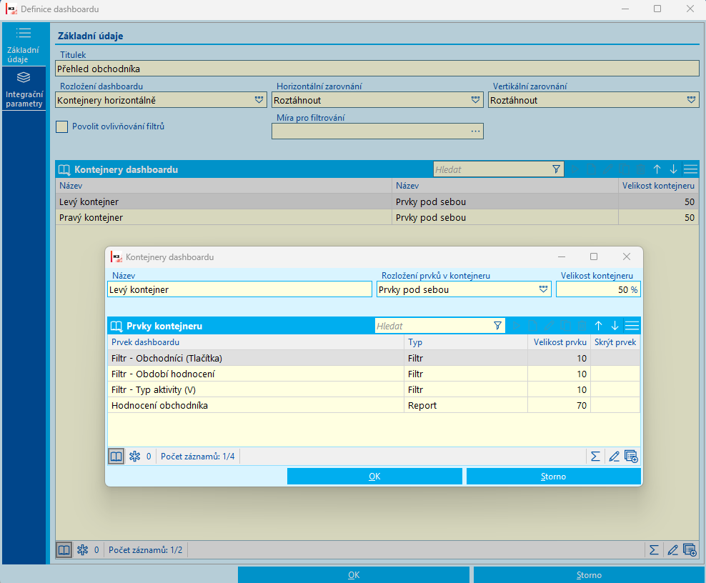
Task: Move element down in Prvky kontejneru toolbar
Action: tap(615, 326)
